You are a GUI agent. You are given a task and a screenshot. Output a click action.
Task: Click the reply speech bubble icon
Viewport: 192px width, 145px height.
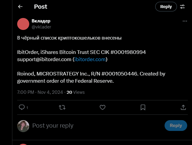(22, 107)
